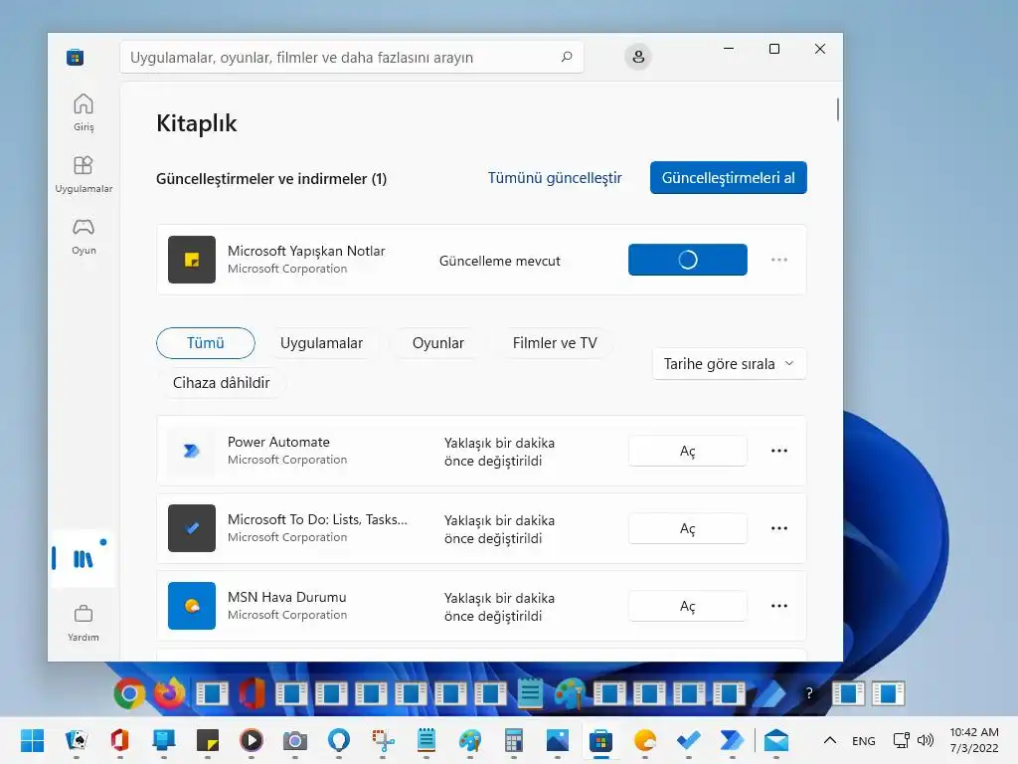Viewport: 1018px width, 764px height.
Task: Open the Uygulamalar section in sidebar
Action: (84, 174)
